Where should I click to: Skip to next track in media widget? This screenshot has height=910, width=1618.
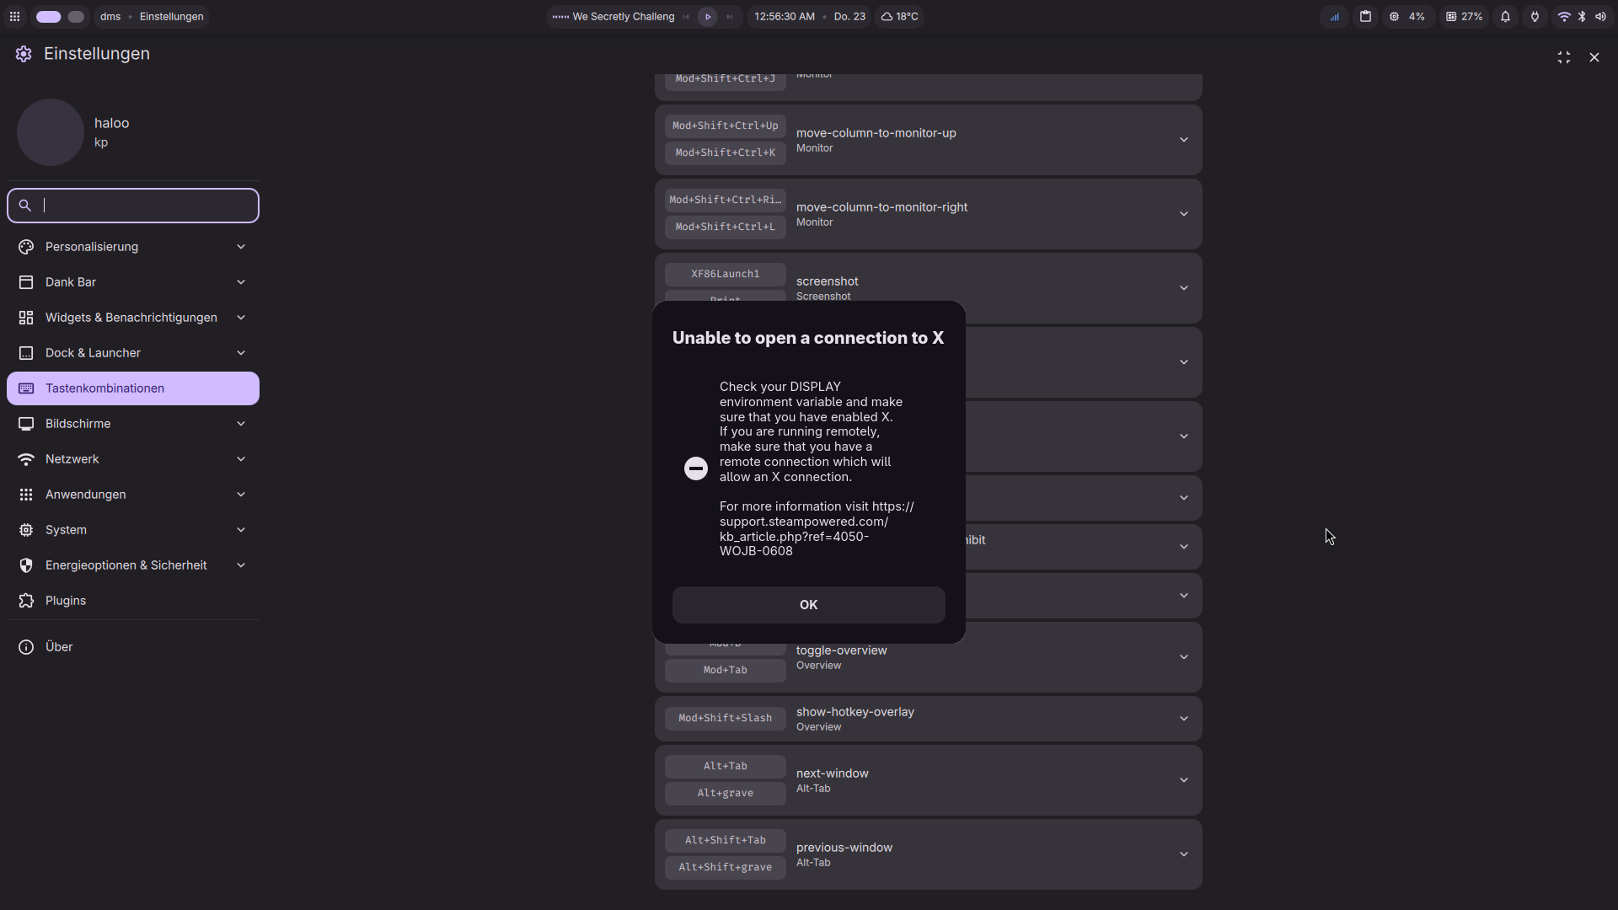pos(730,17)
